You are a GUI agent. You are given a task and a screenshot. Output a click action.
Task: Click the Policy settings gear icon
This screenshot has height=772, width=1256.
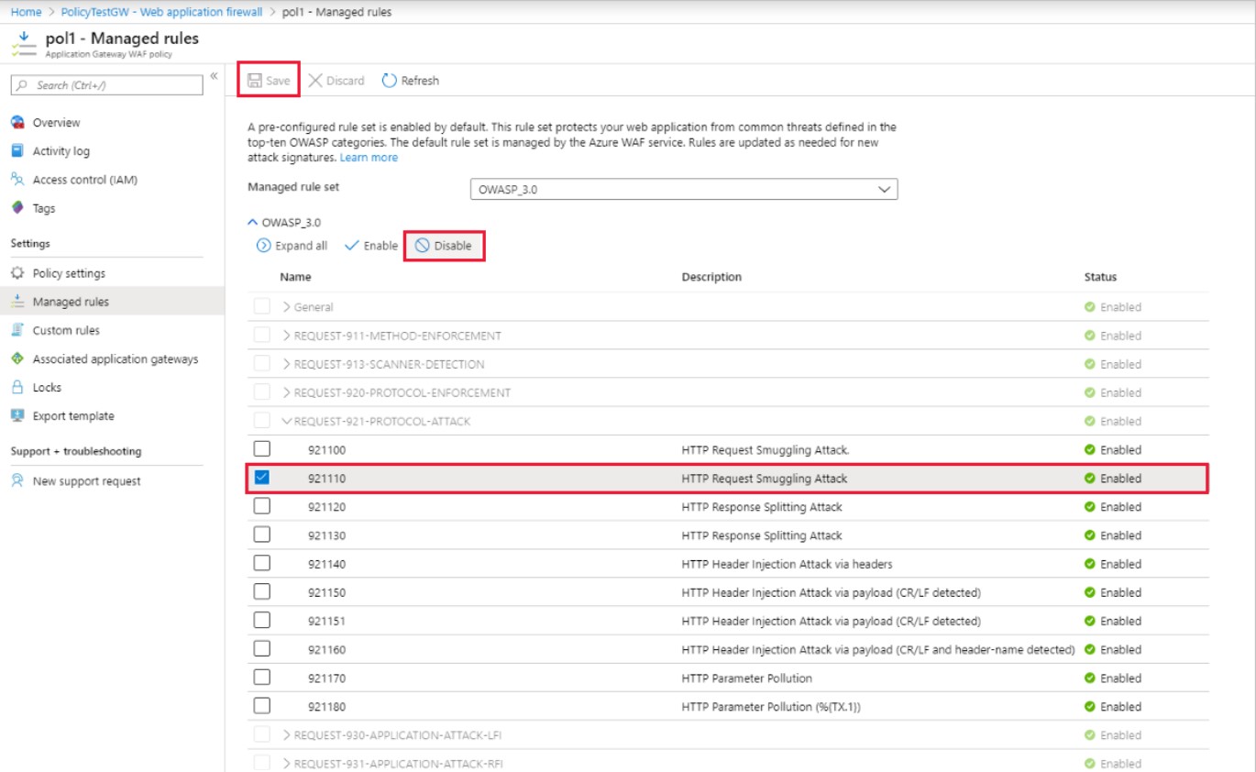(x=17, y=273)
